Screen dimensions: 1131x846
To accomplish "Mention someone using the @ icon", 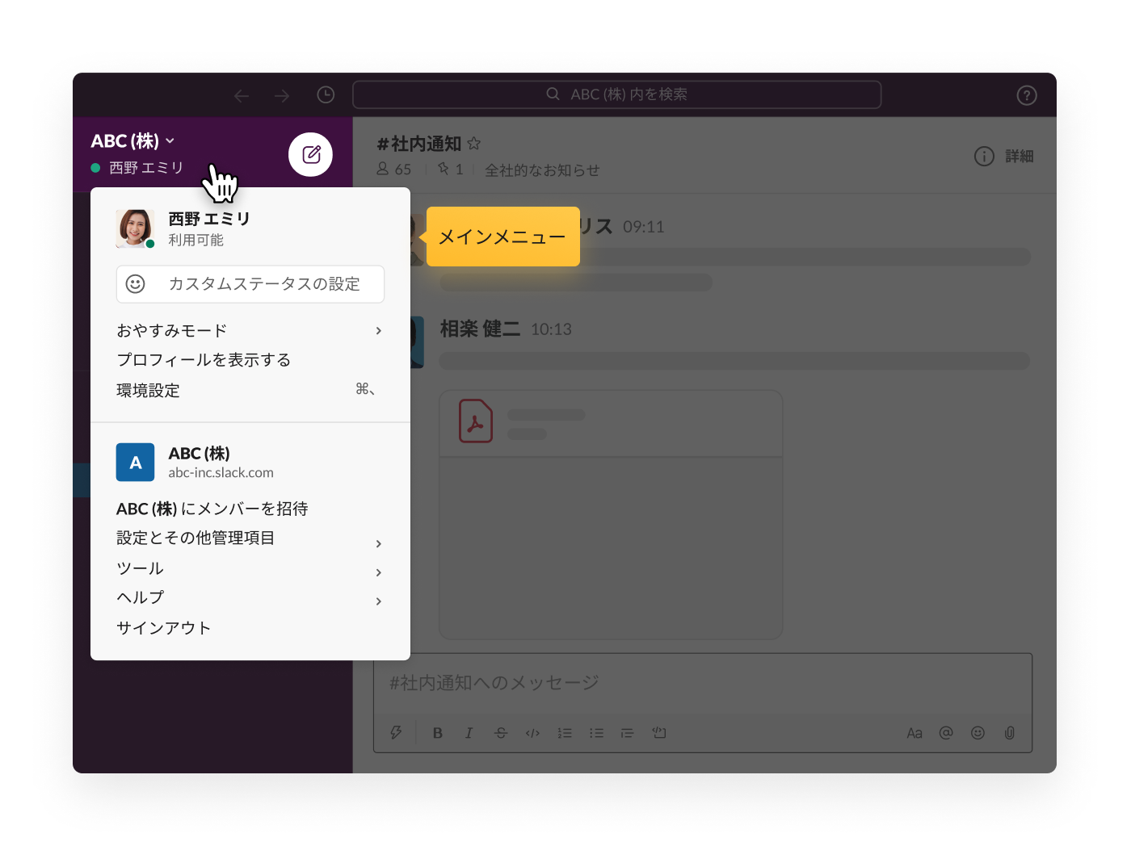I will tap(946, 733).
